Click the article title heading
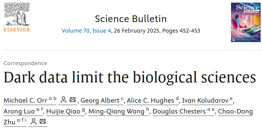This screenshot has height=131, width=262. pyautogui.click(x=130, y=77)
